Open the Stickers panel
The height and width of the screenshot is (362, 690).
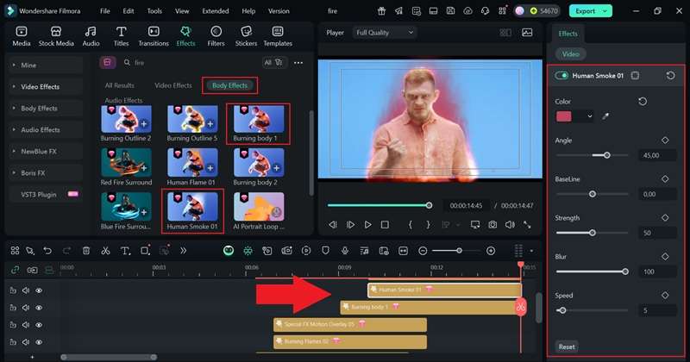246,36
